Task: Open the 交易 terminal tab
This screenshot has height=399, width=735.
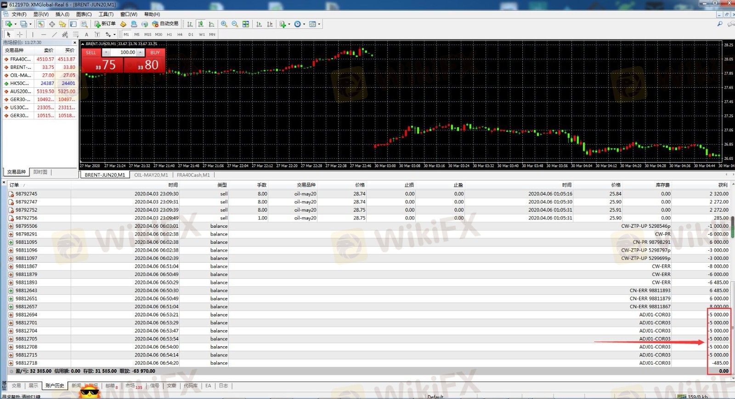Action: (x=17, y=386)
